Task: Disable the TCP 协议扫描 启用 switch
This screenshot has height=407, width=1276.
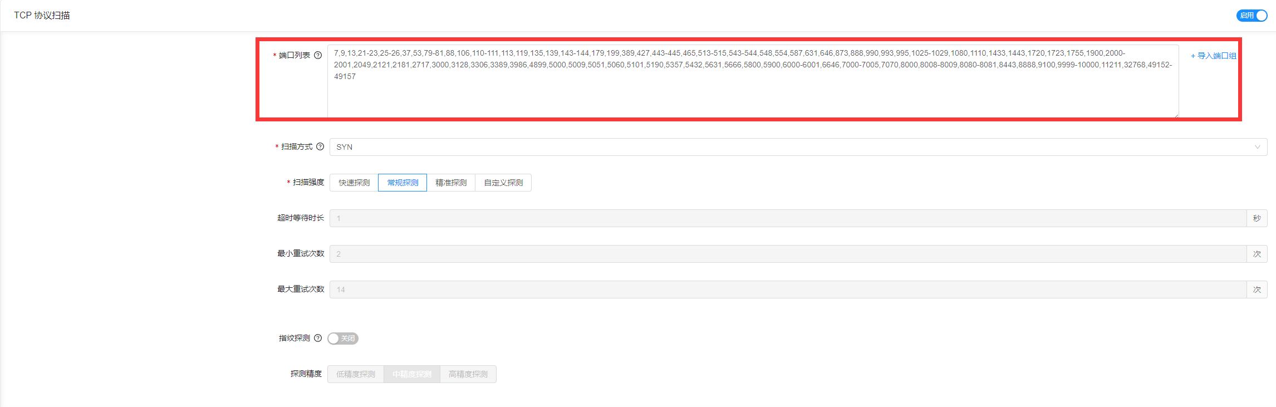Action: point(1252,16)
